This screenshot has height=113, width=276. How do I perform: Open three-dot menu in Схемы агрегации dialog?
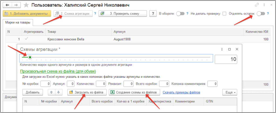(222, 49)
